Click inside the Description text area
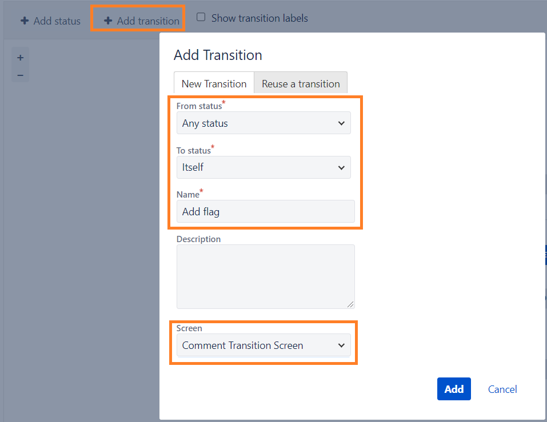 point(265,277)
